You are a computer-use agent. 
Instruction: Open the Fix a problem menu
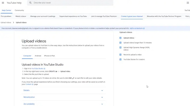6,16
